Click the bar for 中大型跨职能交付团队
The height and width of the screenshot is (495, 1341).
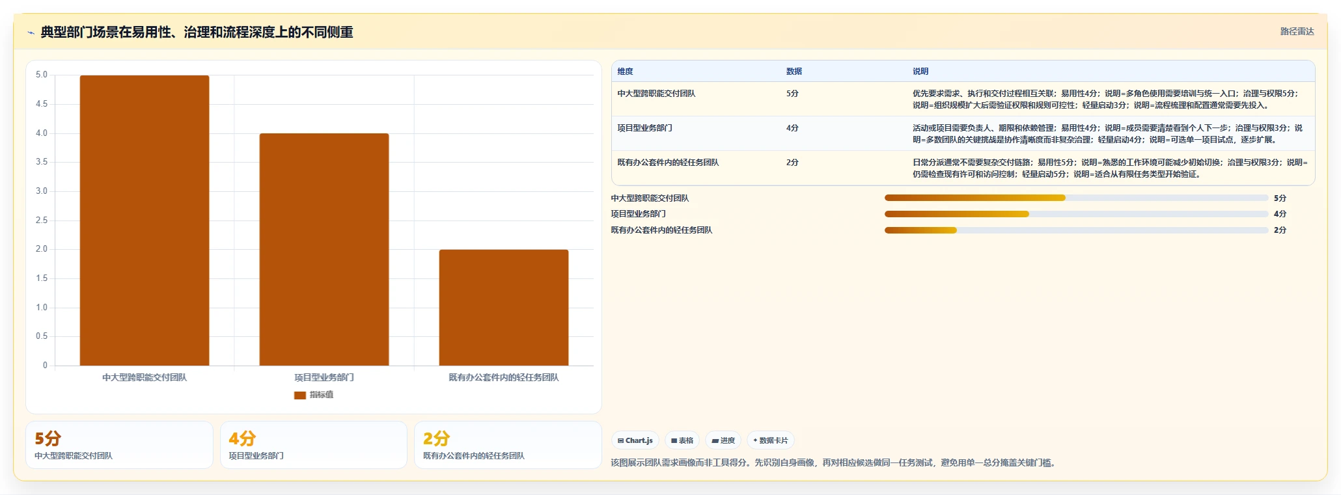(x=145, y=221)
